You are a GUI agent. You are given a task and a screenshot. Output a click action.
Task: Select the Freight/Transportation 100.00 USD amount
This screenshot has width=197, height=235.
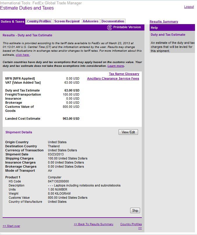point(71,95)
